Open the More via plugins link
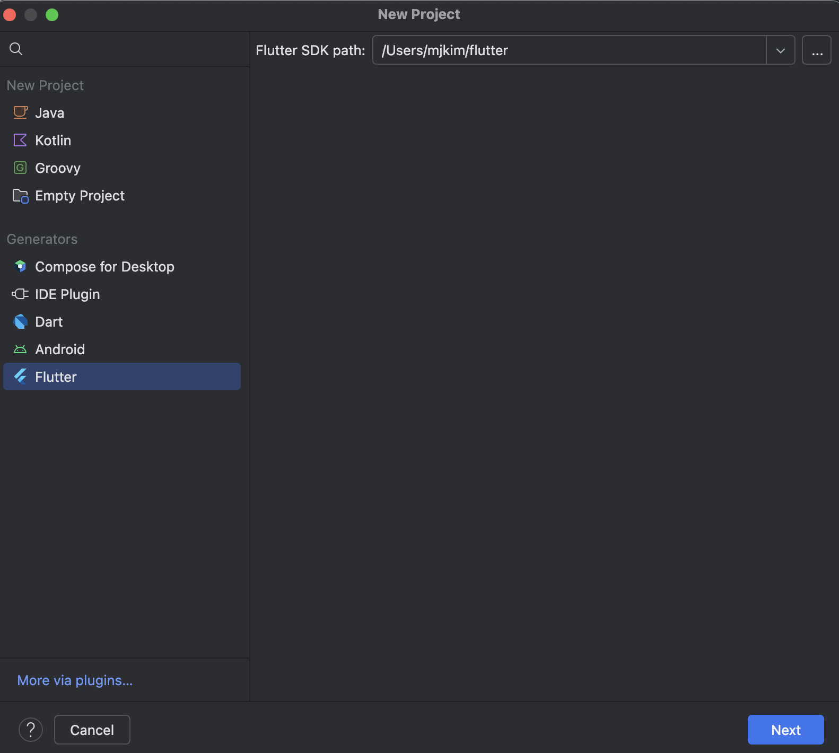This screenshot has height=753, width=839. coord(75,680)
